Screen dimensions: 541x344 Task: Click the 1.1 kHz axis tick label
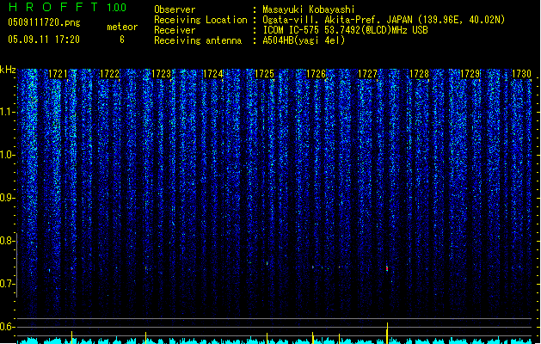click(x=7, y=112)
